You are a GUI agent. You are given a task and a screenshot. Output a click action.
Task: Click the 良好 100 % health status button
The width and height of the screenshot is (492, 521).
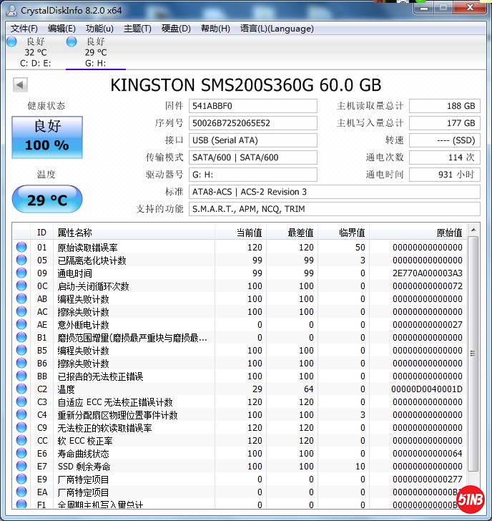(x=47, y=137)
